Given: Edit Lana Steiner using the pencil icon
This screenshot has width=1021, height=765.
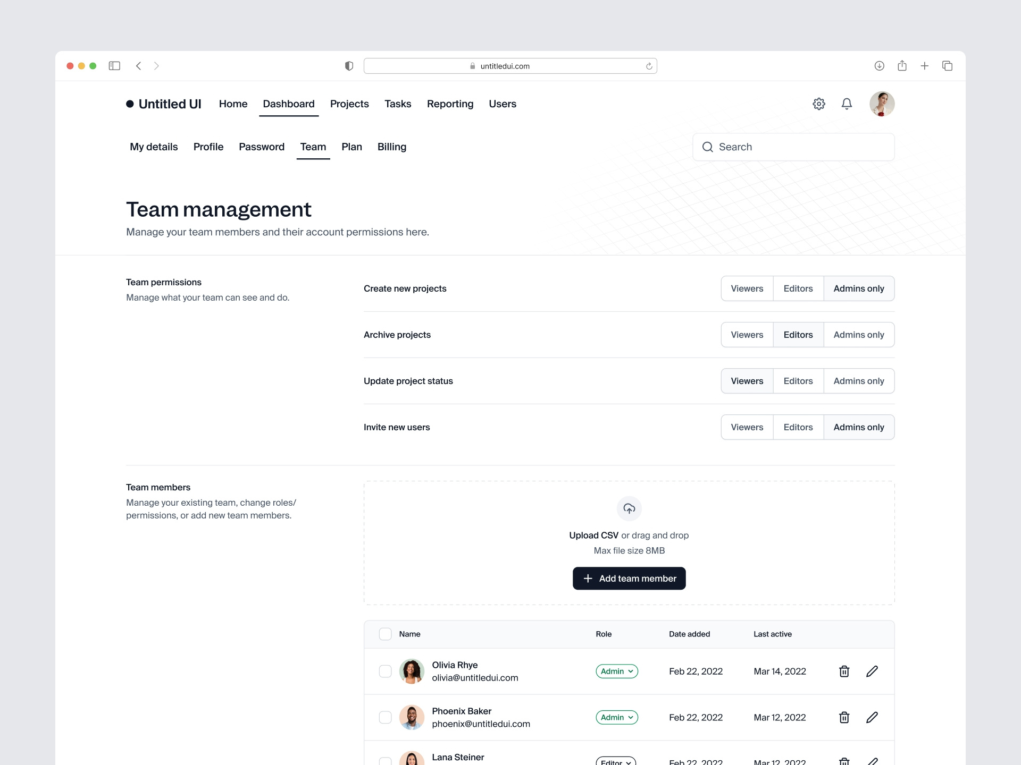Looking at the screenshot, I should [872, 761].
